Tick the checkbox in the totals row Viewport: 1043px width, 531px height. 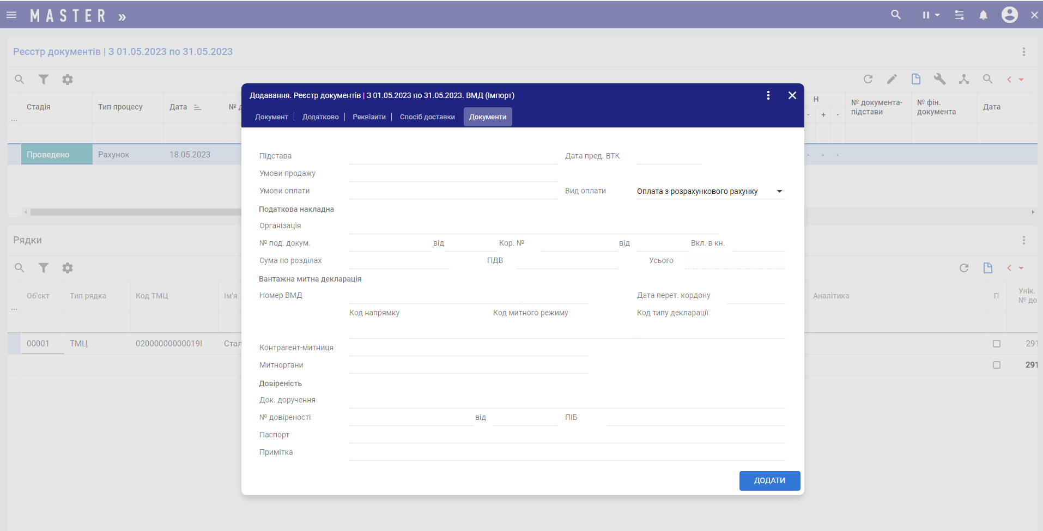point(997,365)
